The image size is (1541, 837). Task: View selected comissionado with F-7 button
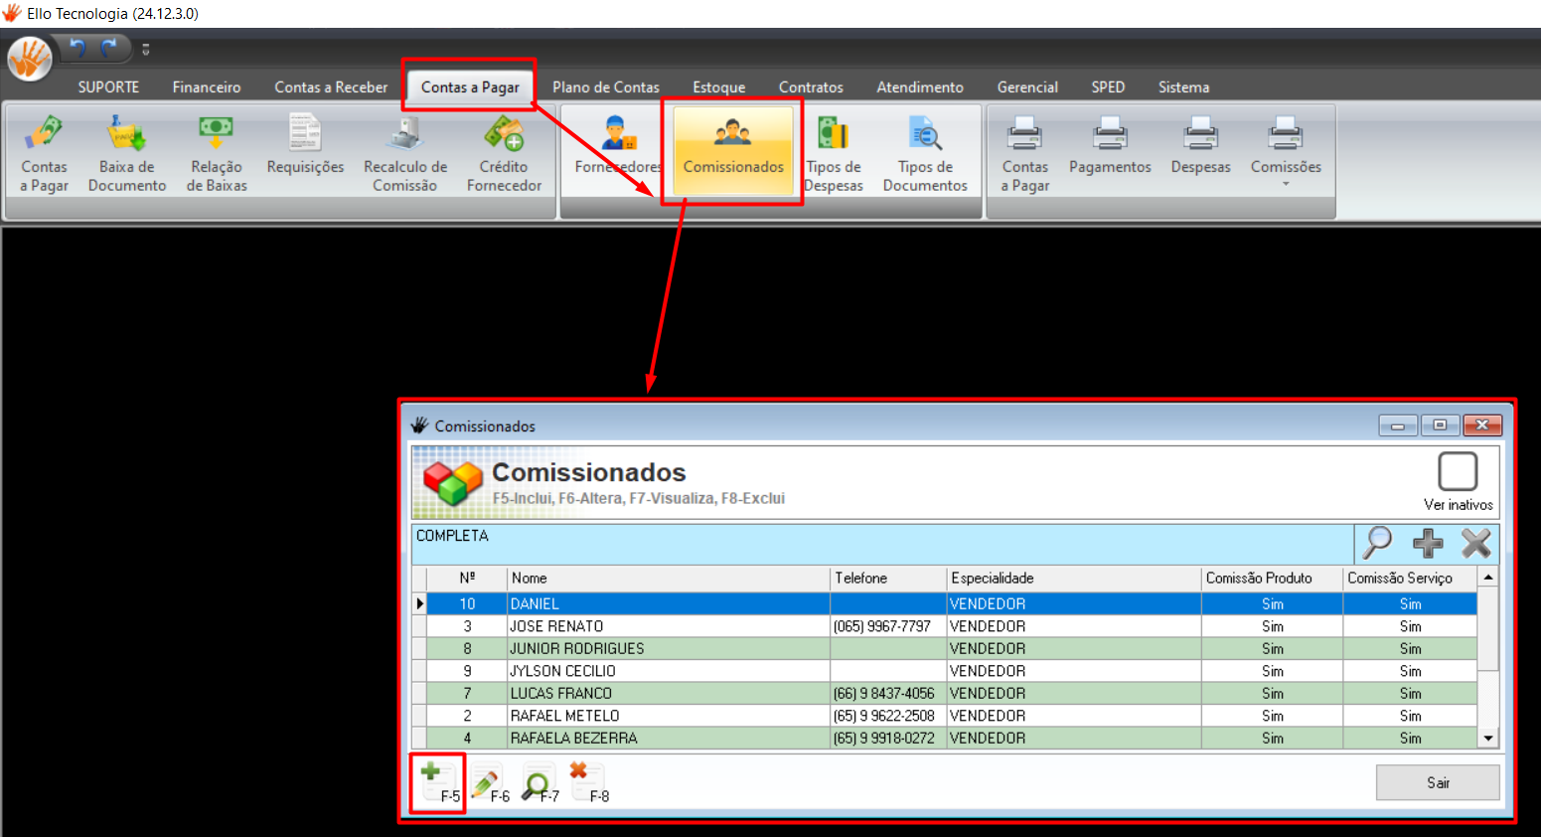tap(539, 784)
